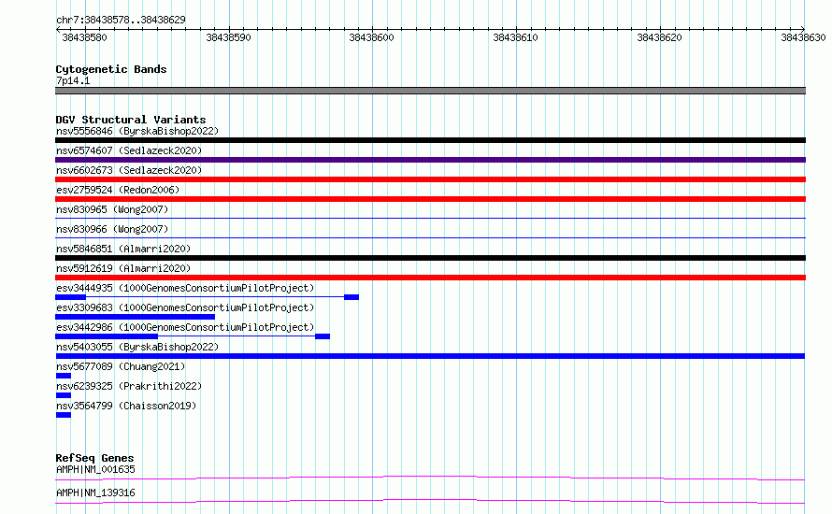Image resolution: width=832 pixels, height=514 pixels.
Task: Click the thin blue line under nsv830966
Action: [x=430, y=237]
